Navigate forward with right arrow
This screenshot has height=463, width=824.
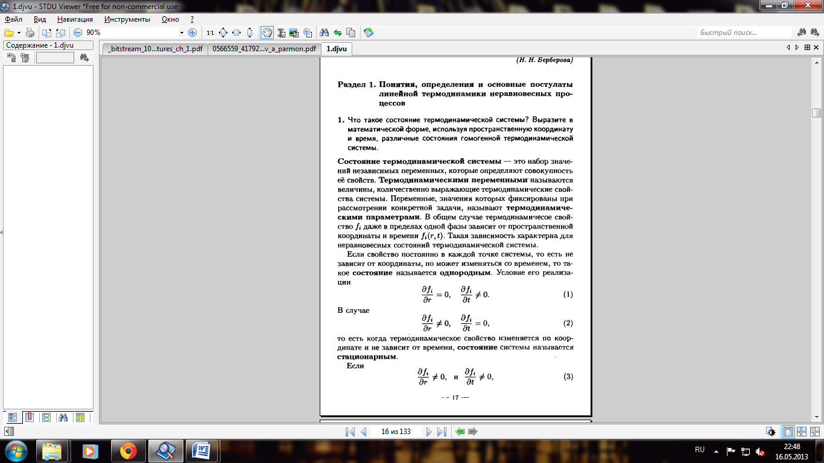click(473, 432)
